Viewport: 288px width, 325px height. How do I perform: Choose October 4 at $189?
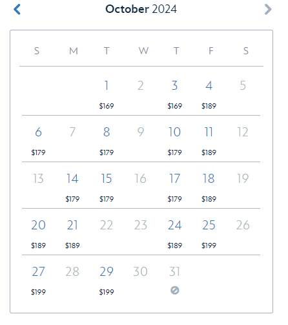tap(209, 94)
